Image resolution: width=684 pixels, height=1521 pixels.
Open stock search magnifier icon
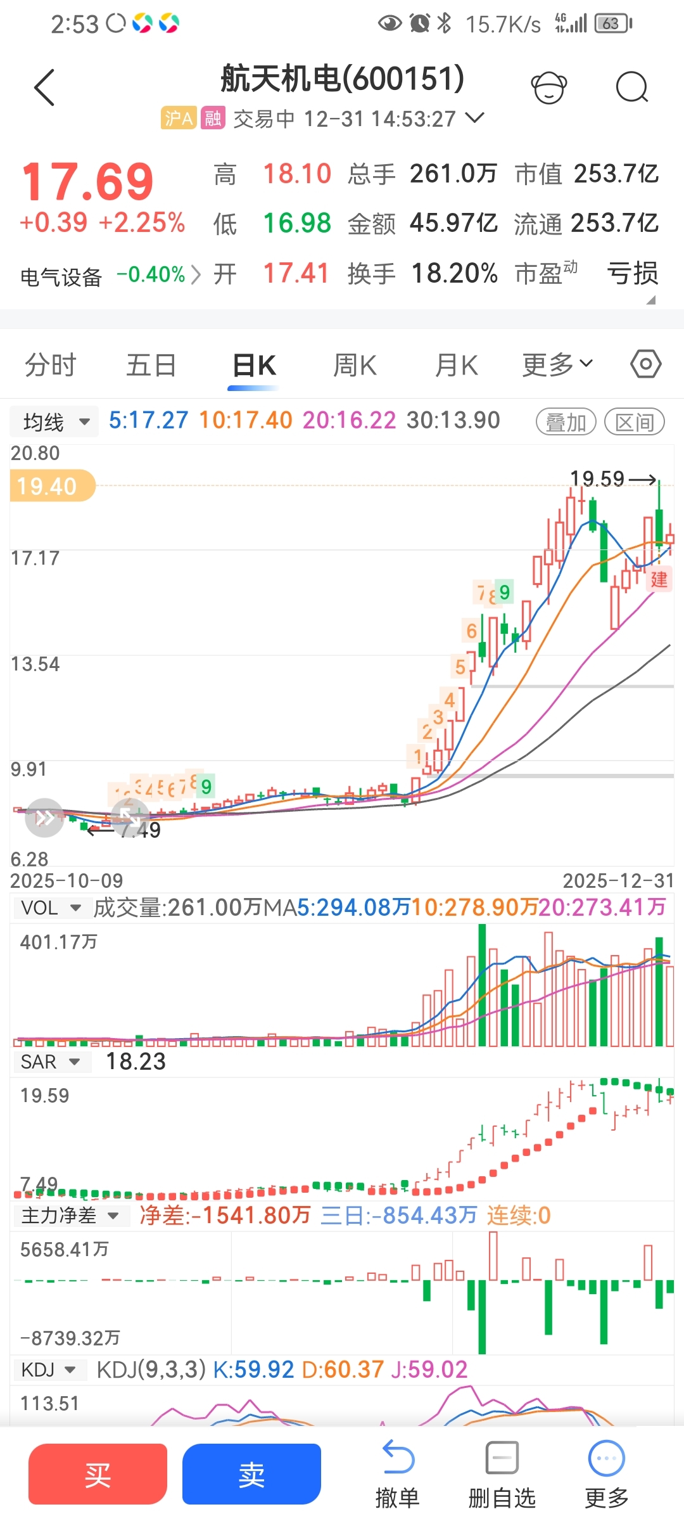[632, 87]
